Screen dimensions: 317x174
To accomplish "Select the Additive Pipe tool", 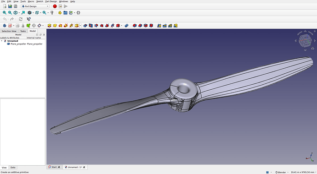I will click(x=66, y=26).
